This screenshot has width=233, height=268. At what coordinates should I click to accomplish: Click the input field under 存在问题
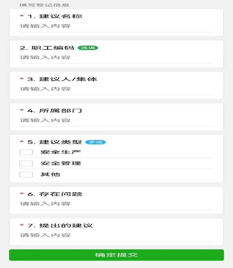coord(116,204)
